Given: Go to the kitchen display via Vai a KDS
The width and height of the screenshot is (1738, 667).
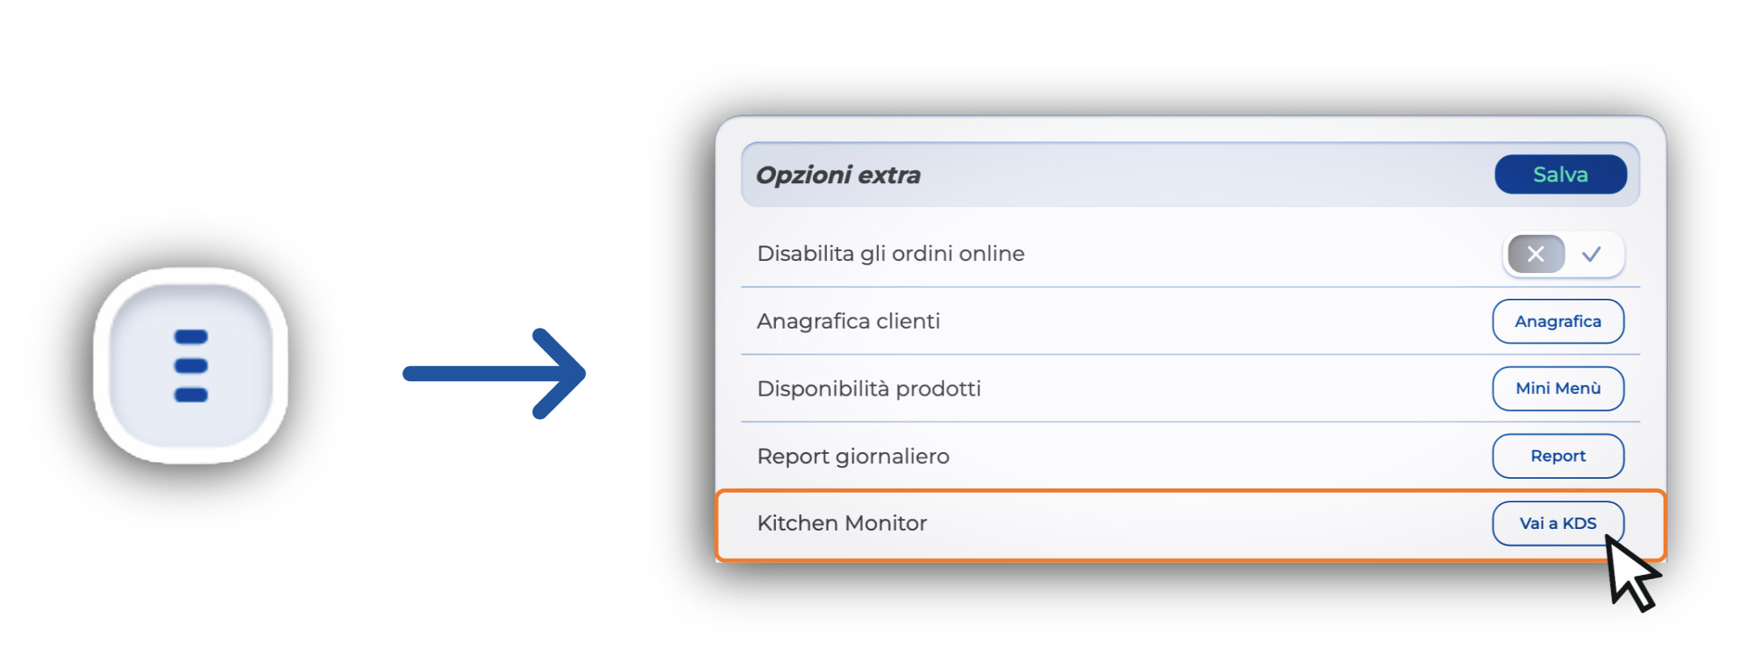Looking at the screenshot, I should pos(1557,523).
